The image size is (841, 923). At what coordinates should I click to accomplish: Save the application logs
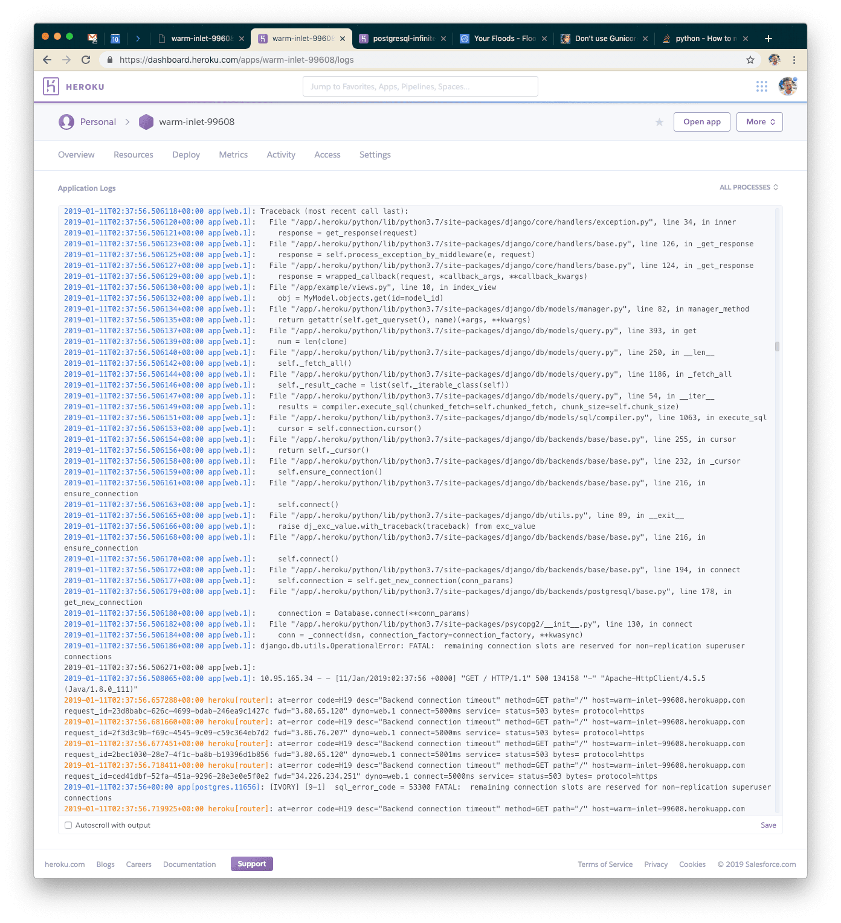[768, 825]
